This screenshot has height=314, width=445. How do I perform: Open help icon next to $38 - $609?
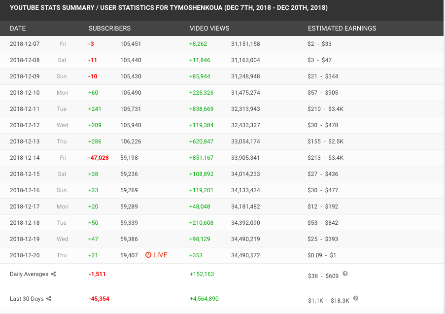(345, 274)
